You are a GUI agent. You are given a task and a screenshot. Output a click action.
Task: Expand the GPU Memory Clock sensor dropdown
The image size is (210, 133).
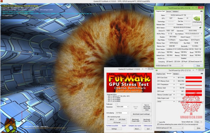[174, 81]
